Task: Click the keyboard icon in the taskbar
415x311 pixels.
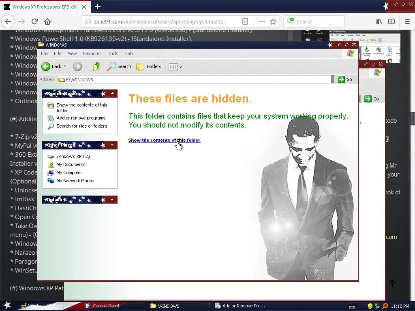Action: 352,307
